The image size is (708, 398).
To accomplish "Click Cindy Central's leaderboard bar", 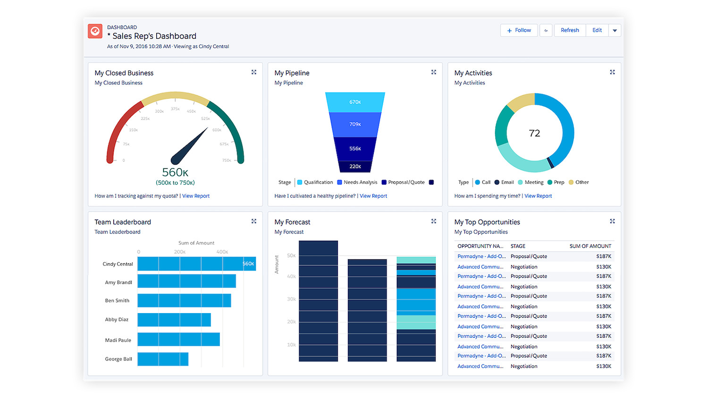I will (x=196, y=264).
